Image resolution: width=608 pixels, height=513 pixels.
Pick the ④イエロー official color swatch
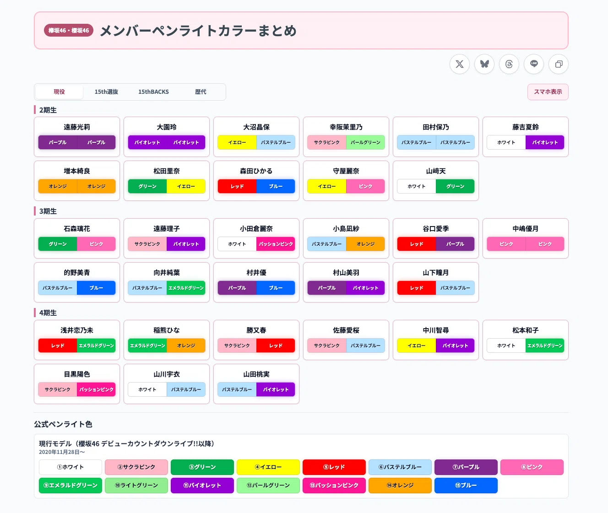click(x=268, y=467)
